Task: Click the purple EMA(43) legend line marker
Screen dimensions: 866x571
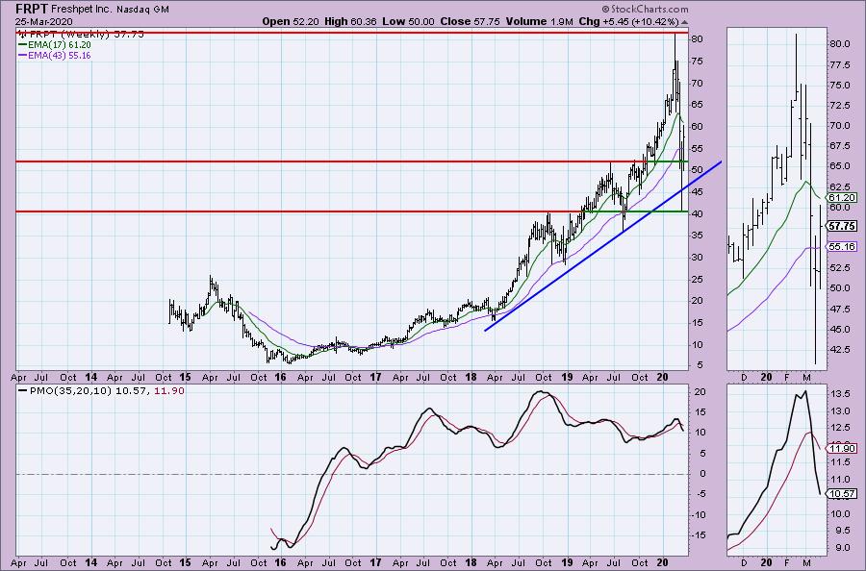Action: (23, 56)
